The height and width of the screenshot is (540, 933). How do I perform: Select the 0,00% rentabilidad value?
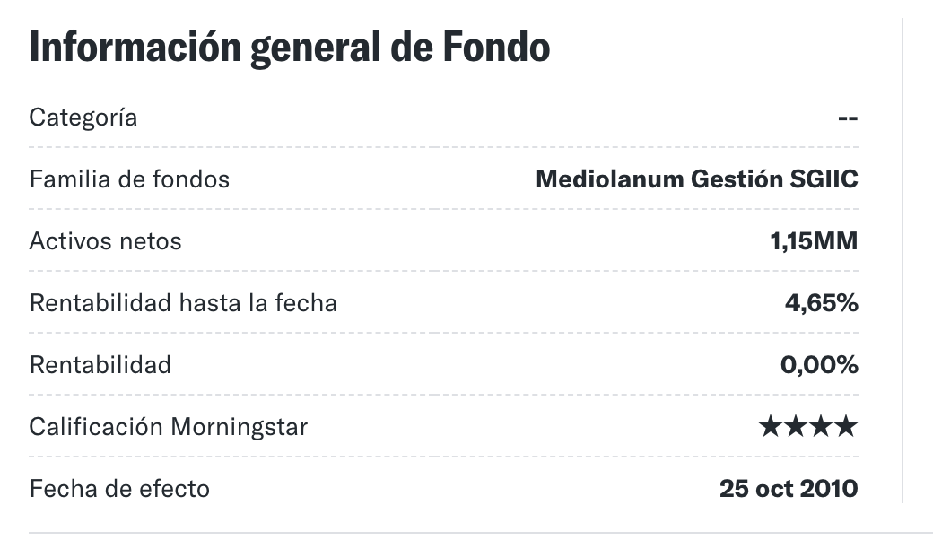point(819,365)
